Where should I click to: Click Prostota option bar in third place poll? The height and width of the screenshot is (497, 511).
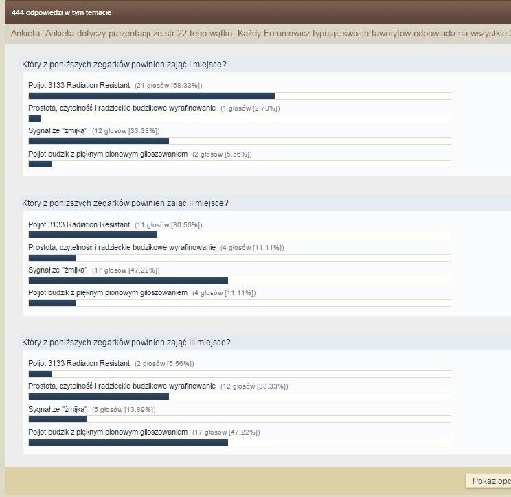coord(98,396)
